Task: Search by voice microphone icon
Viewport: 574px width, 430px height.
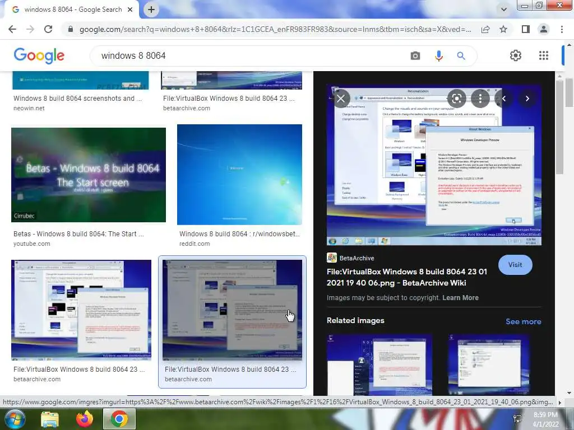Action: 438,55
